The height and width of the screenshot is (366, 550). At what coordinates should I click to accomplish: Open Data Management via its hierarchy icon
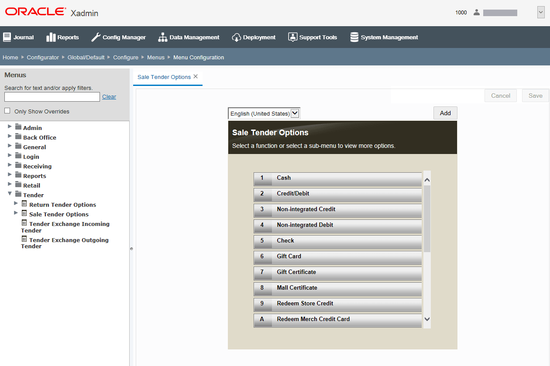coord(162,37)
